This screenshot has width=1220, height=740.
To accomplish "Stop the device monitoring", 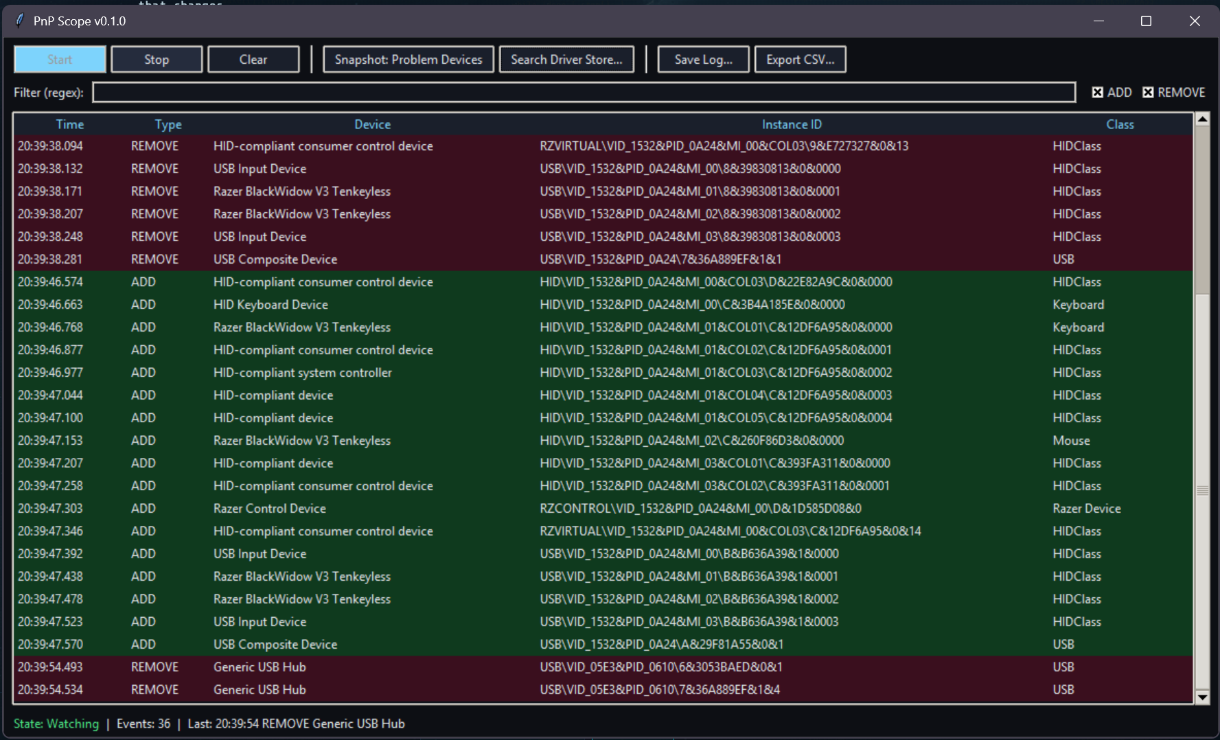I will 157,59.
